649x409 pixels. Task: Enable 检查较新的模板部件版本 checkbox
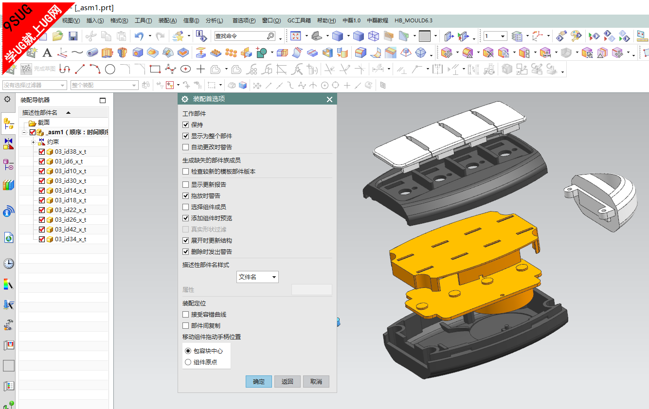coord(185,172)
